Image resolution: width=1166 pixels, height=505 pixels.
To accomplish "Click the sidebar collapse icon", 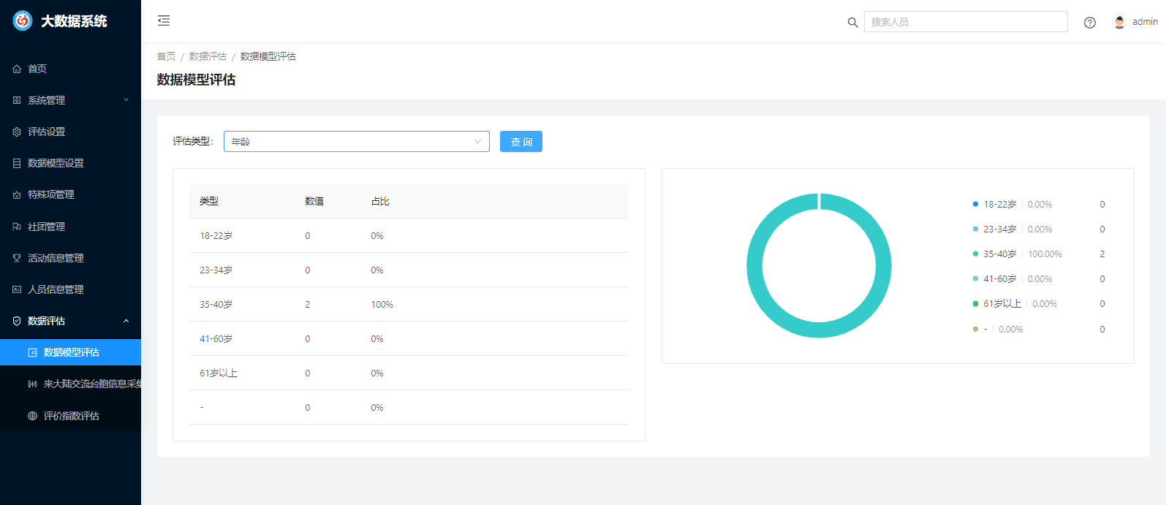I will [164, 20].
